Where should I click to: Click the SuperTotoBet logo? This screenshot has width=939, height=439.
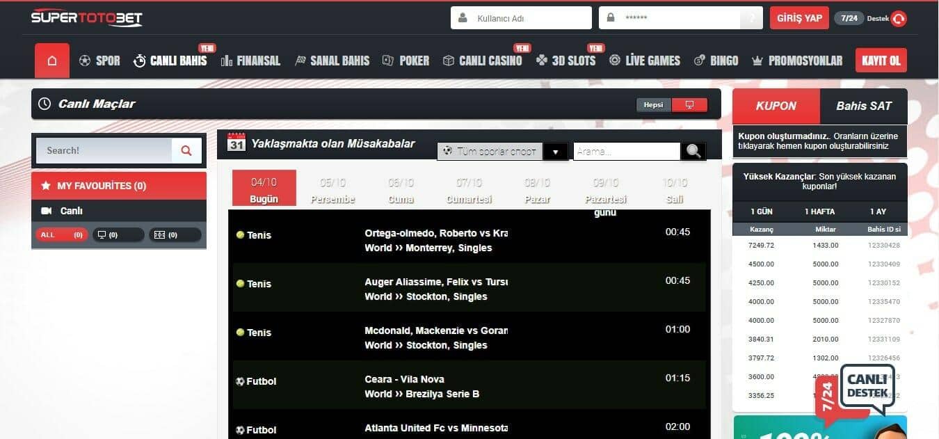[86, 18]
